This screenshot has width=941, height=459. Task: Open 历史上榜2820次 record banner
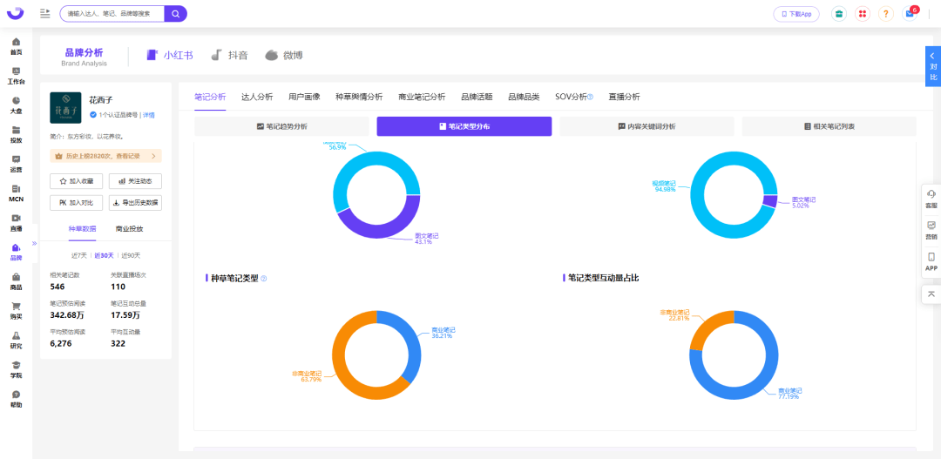[x=105, y=156]
